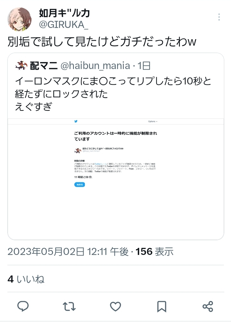Tap the retweet arrows icon
Image resolution: width=231 pixels, height=323 pixels.
[69, 306]
